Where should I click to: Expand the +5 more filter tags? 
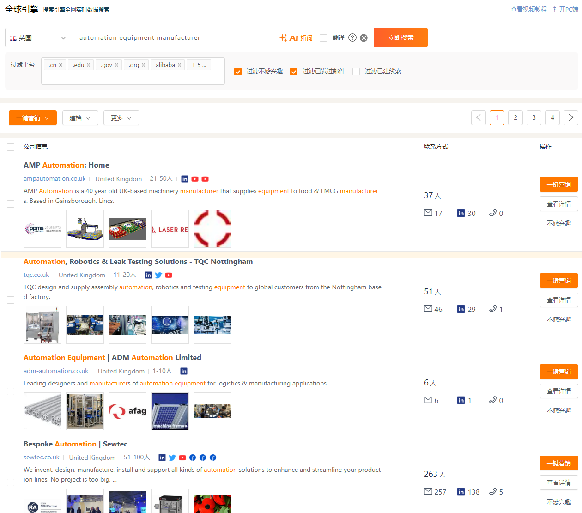(x=199, y=65)
